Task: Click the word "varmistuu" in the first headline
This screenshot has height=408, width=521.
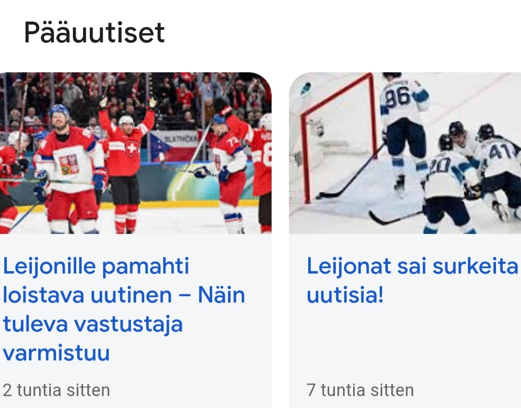Action: click(x=56, y=353)
